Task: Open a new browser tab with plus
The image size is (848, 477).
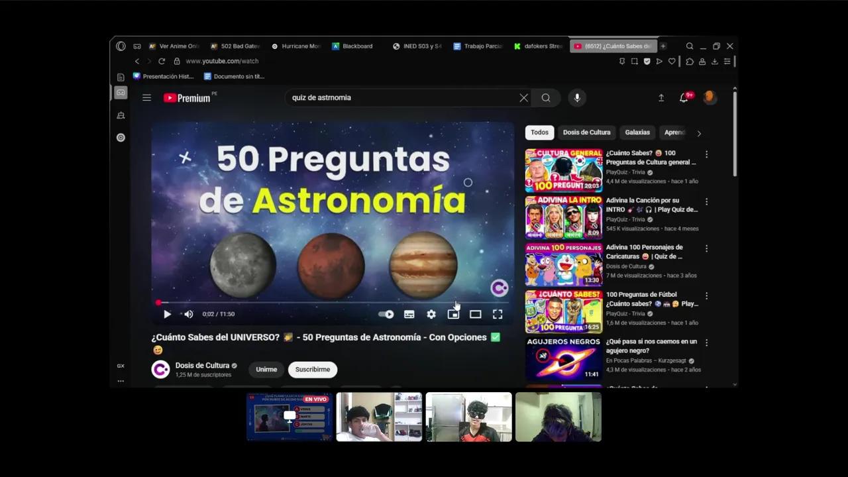Action: [663, 46]
